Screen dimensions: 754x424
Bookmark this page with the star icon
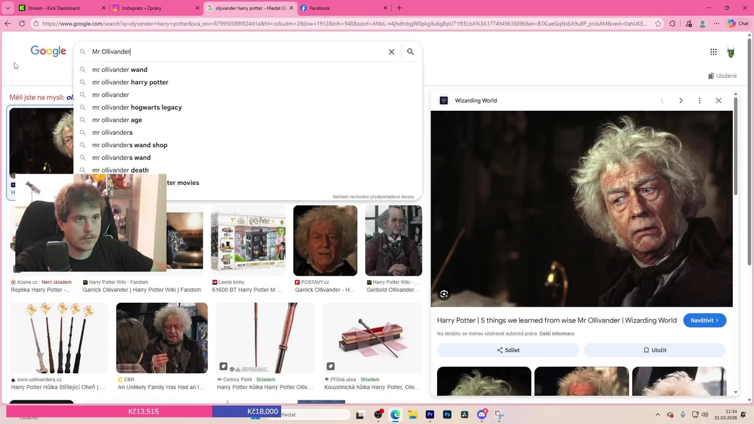click(657, 24)
